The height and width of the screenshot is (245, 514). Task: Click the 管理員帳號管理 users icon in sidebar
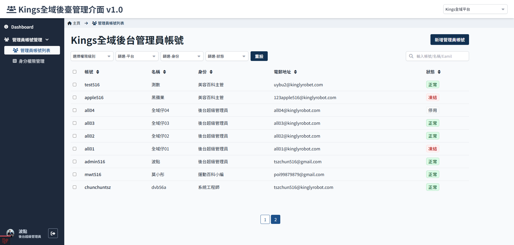7,40
